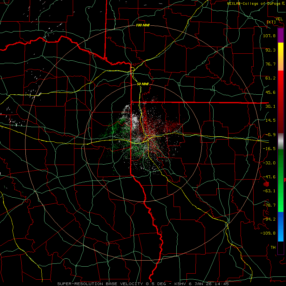Click the 61.2 velocity scale value
The width and height of the screenshot is (286, 286).
pyautogui.click(x=270, y=78)
